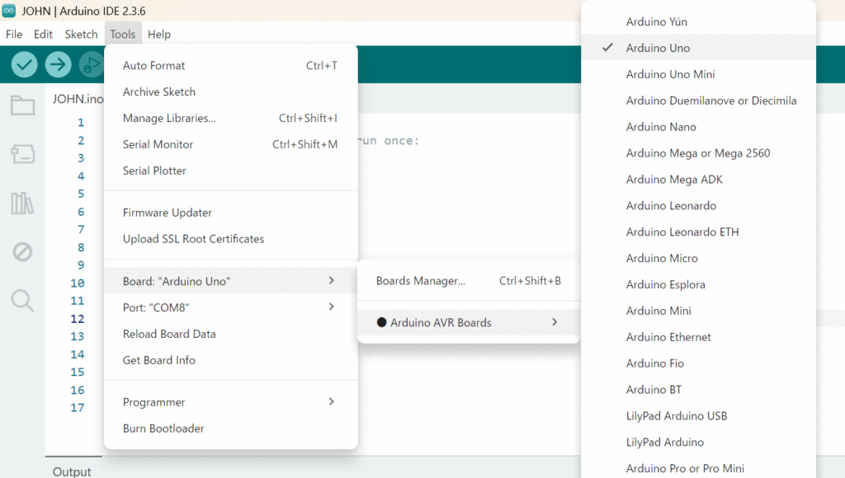Pick Arduino Duemilanove or Diecimila
The width and height of the screenshot is (845, 478).
pyautogui.click(x=698, y=101)
